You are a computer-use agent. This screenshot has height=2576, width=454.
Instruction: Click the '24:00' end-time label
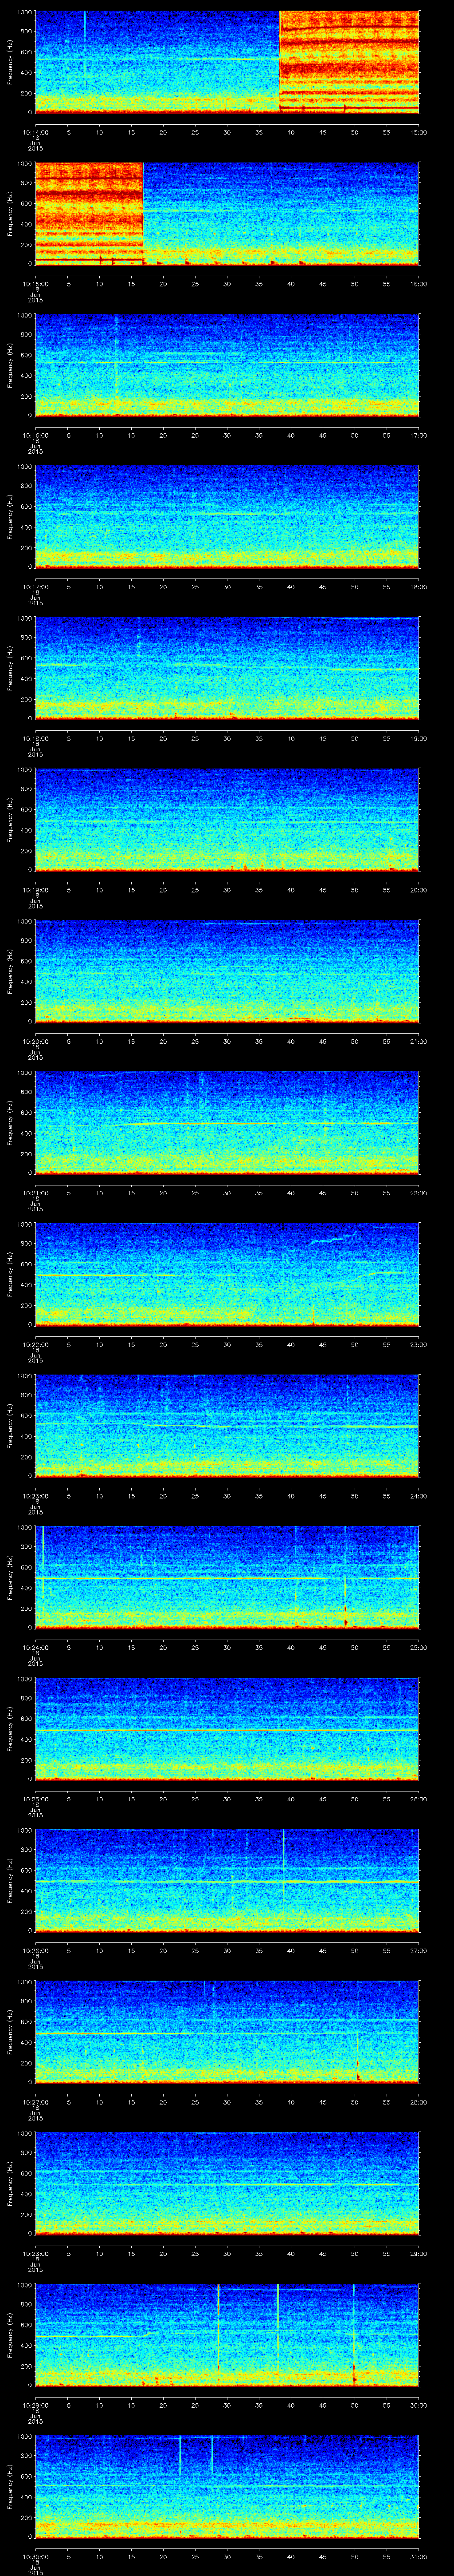(x=418, y=1495)
